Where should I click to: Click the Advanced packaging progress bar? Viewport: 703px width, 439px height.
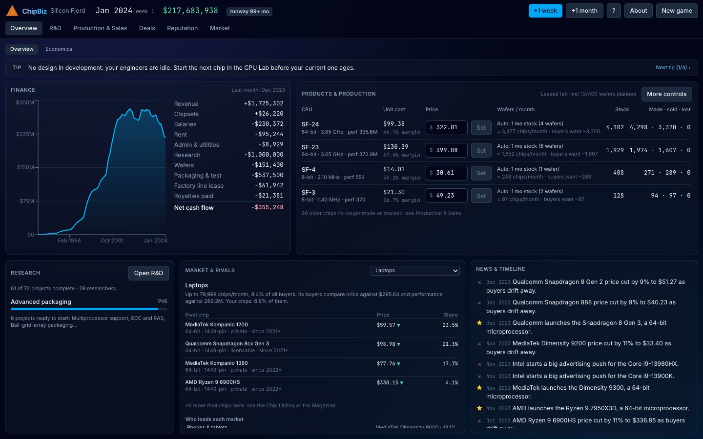point(89,309)
